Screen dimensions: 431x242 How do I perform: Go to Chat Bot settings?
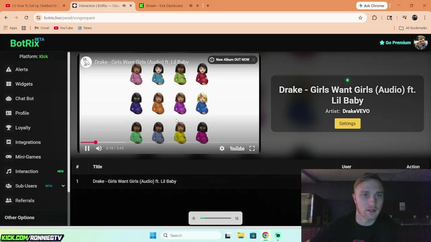click(x=24, y=98)
